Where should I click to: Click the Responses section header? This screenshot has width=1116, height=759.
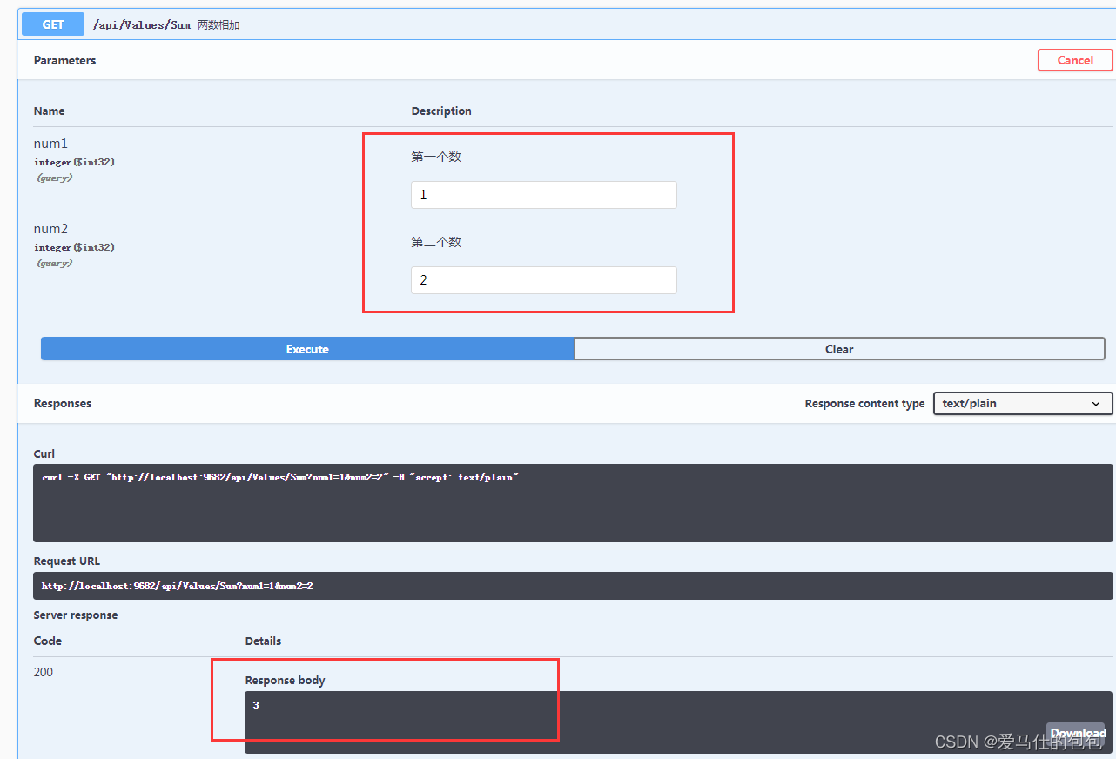coord(63,403)
